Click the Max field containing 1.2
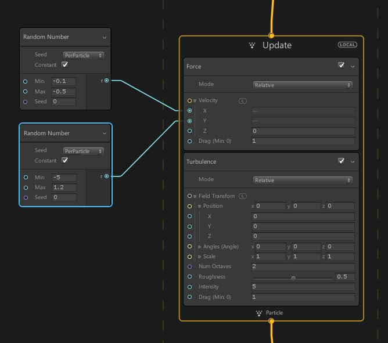388x343 pixels. (x=63, y=187)
